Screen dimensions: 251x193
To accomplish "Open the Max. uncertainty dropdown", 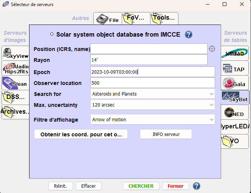I will click(x=153, y=105).
